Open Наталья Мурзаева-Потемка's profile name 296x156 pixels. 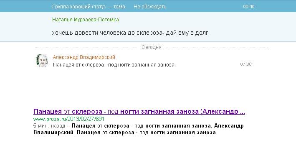click(86, 20)
